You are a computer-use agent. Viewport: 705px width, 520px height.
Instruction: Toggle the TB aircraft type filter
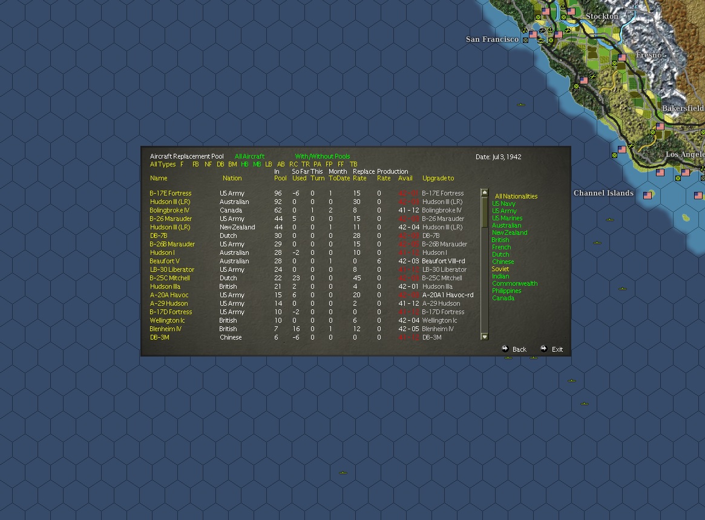[x=354, y=164]
